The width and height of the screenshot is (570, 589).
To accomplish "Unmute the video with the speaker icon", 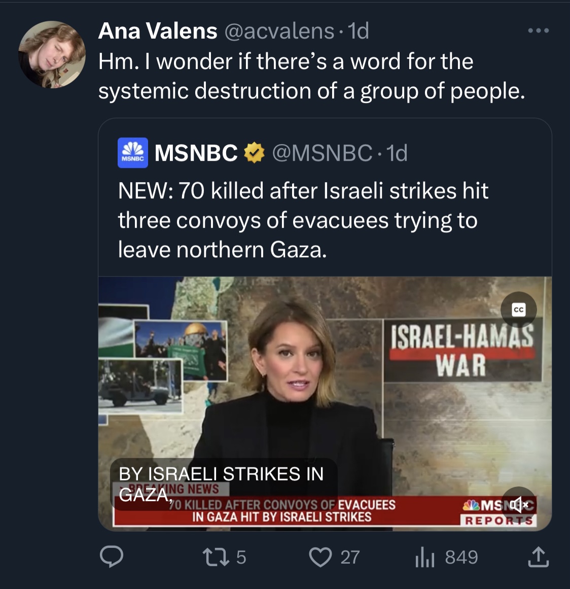I will tap(518, 504).
